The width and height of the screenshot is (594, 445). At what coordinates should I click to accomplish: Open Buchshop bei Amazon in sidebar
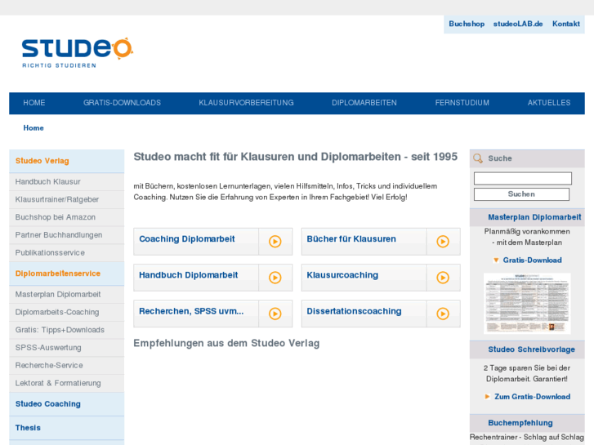[x=67, y=217]
